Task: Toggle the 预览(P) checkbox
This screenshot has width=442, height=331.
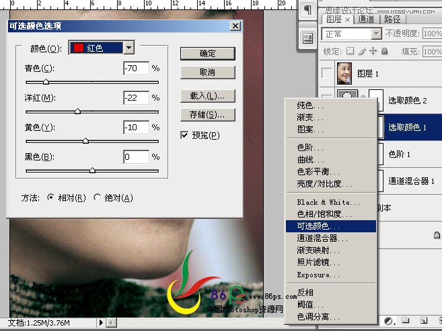Action: [184, 135]
